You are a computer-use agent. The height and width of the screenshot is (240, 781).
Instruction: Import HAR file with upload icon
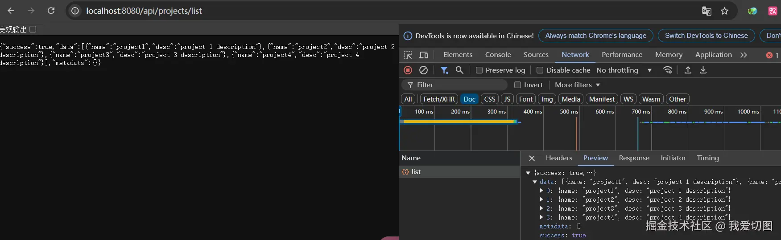pyautogui.click(x=688, y=70)
